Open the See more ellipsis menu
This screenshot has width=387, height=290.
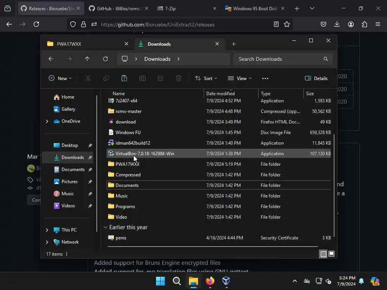pos(265,79)
